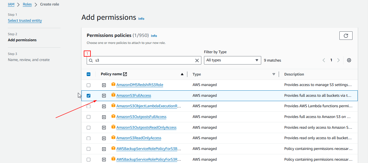Click orange icon beside AmazonS3ReadOnlyAccess

pos(114,138)
